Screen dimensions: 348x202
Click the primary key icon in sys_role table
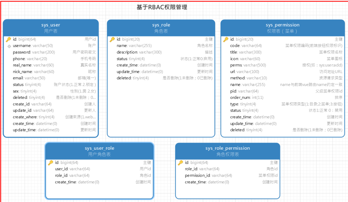(x=112, y=40)
